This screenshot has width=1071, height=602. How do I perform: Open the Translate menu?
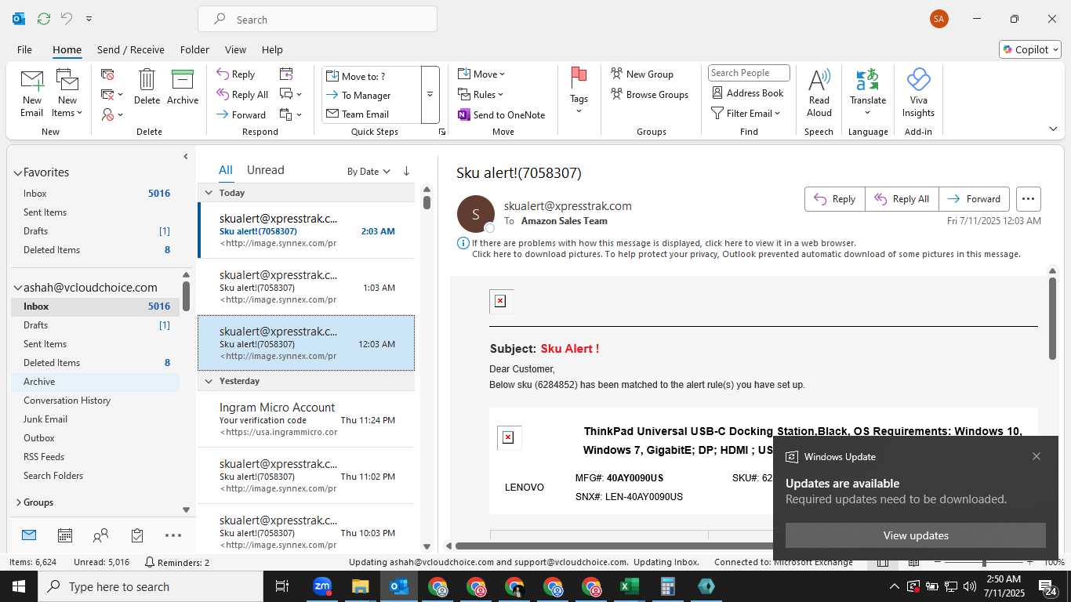[868, 92]
